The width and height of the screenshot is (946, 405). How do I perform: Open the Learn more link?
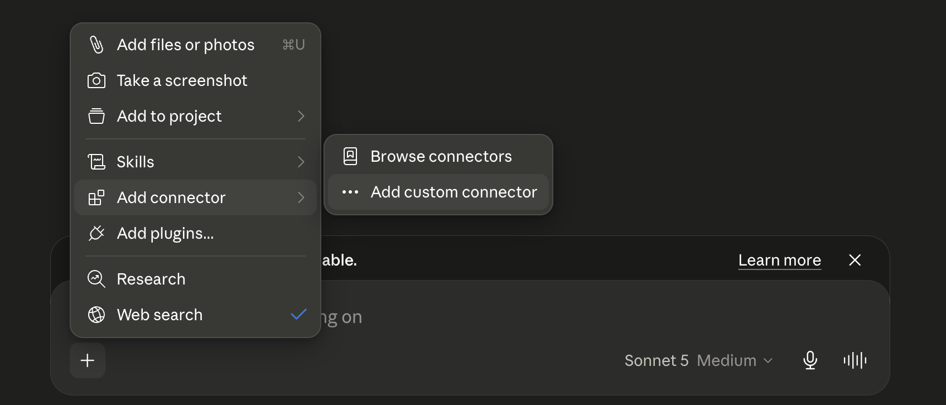(779, 260)
